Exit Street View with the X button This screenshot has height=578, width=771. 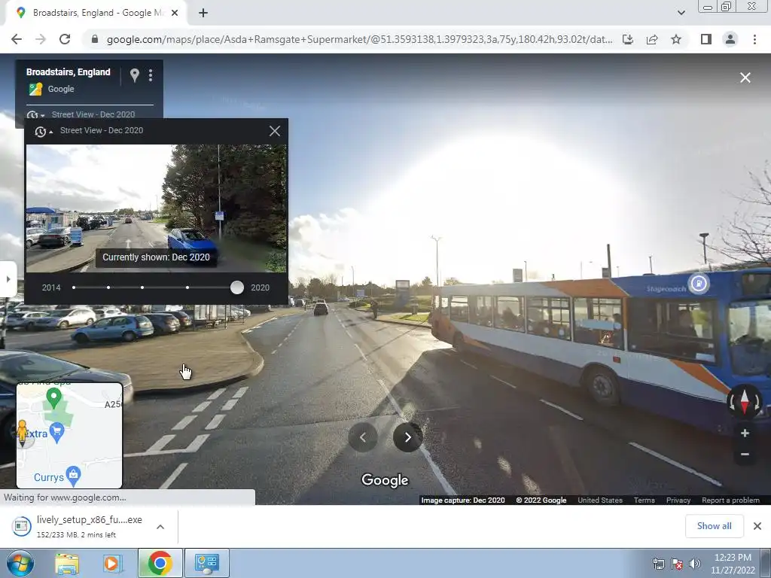[x=745, y=78]
